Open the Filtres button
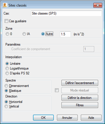Image resolution: width=105 pixels, height=124 pixels. (x=80, y=105)
